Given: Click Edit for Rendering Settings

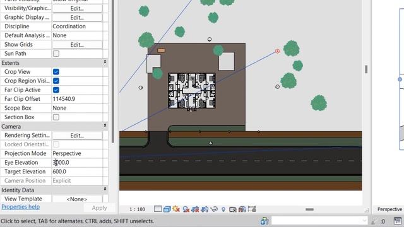Looking at the screenshot, I should point(77,136).
